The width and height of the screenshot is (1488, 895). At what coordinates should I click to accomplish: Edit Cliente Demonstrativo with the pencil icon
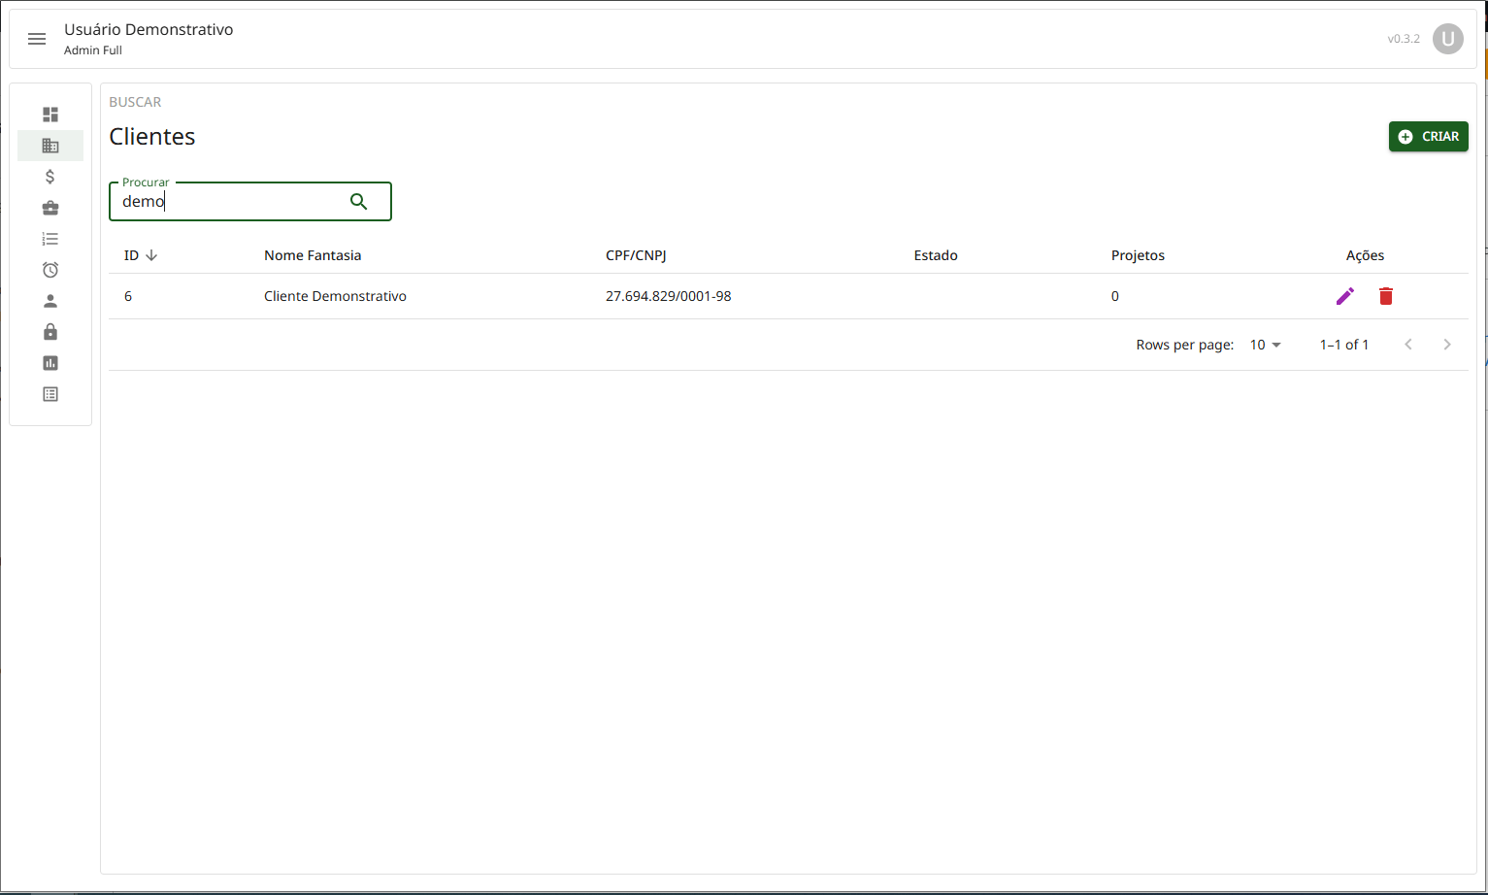pos(1344,296)
